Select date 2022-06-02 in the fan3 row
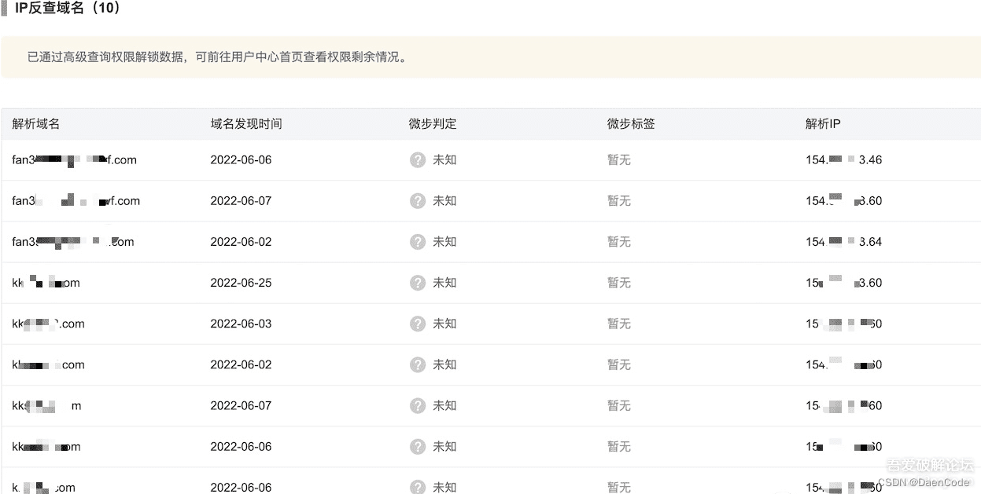The height and width of the screenshot is (494, 981). (x=241, y=242)
